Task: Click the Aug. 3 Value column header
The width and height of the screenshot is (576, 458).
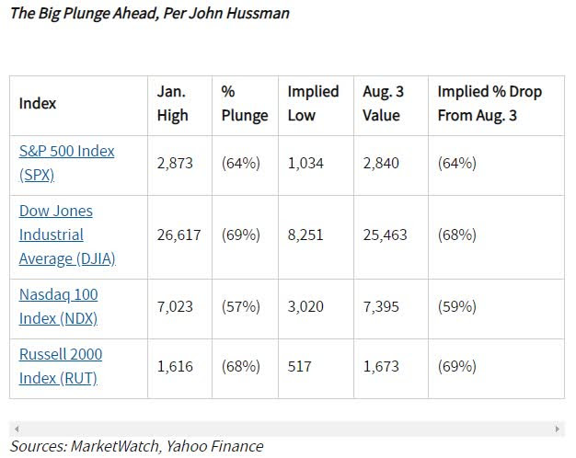Action: click(x=383, y=103)
